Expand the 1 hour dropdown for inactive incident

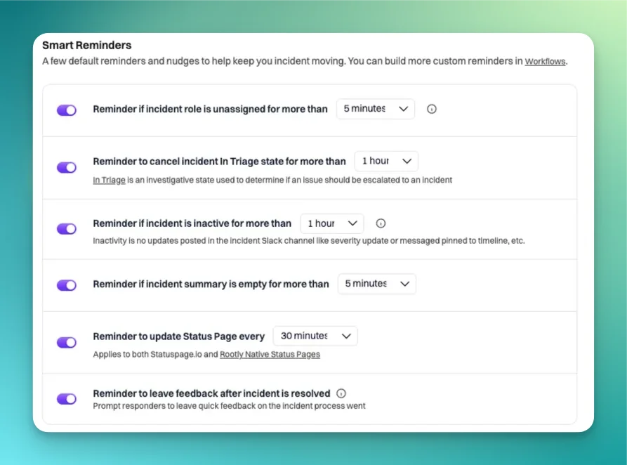(x=332, y=223)
